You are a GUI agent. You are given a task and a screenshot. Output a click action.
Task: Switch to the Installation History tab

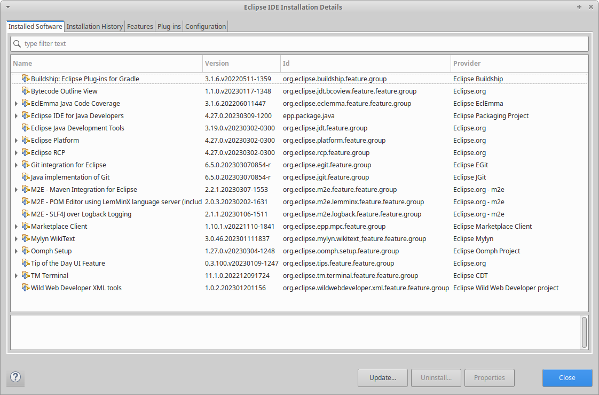[x=94, y=26]
